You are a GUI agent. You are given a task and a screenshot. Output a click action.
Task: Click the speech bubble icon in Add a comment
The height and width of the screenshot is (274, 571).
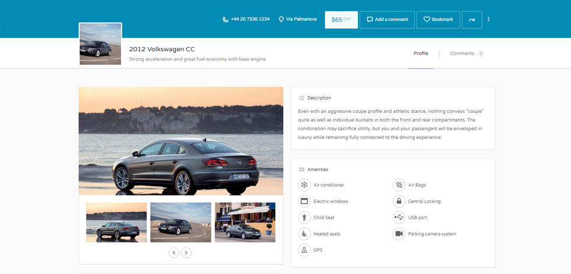(369, 20)
